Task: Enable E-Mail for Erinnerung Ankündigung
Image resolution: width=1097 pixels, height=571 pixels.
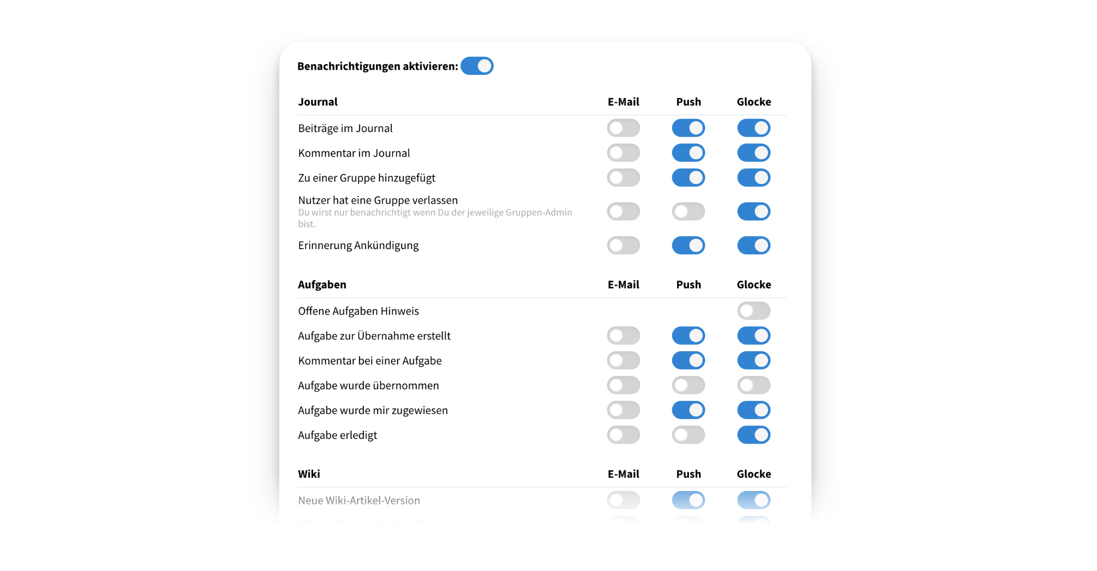Action: tap(623, 245)
